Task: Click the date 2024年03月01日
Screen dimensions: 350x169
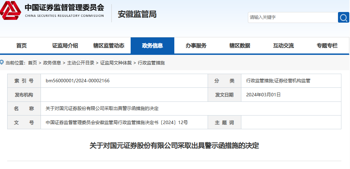Action: click(x=263, y=95)
